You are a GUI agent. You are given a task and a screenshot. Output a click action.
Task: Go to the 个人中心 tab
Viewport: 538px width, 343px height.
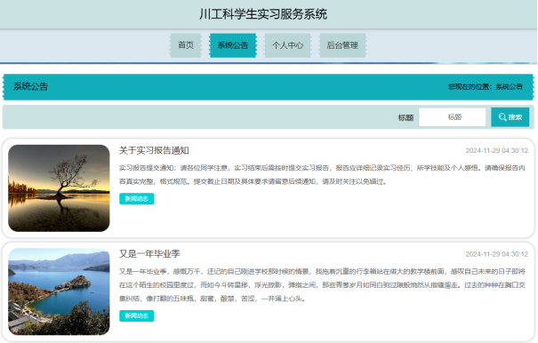287,45
